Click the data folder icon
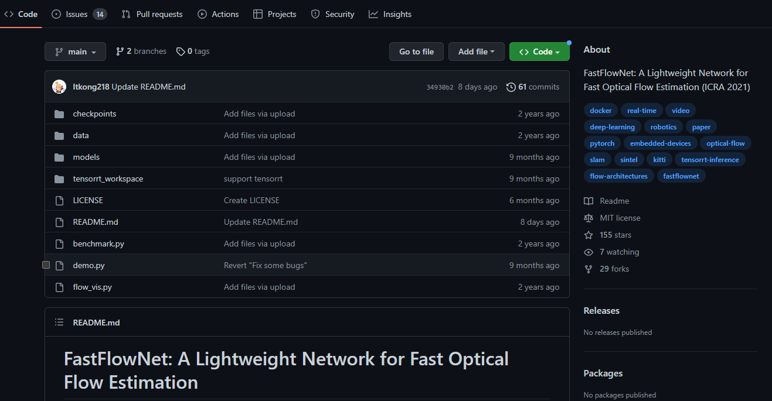 pyautogui.click(x=59, y=135)
